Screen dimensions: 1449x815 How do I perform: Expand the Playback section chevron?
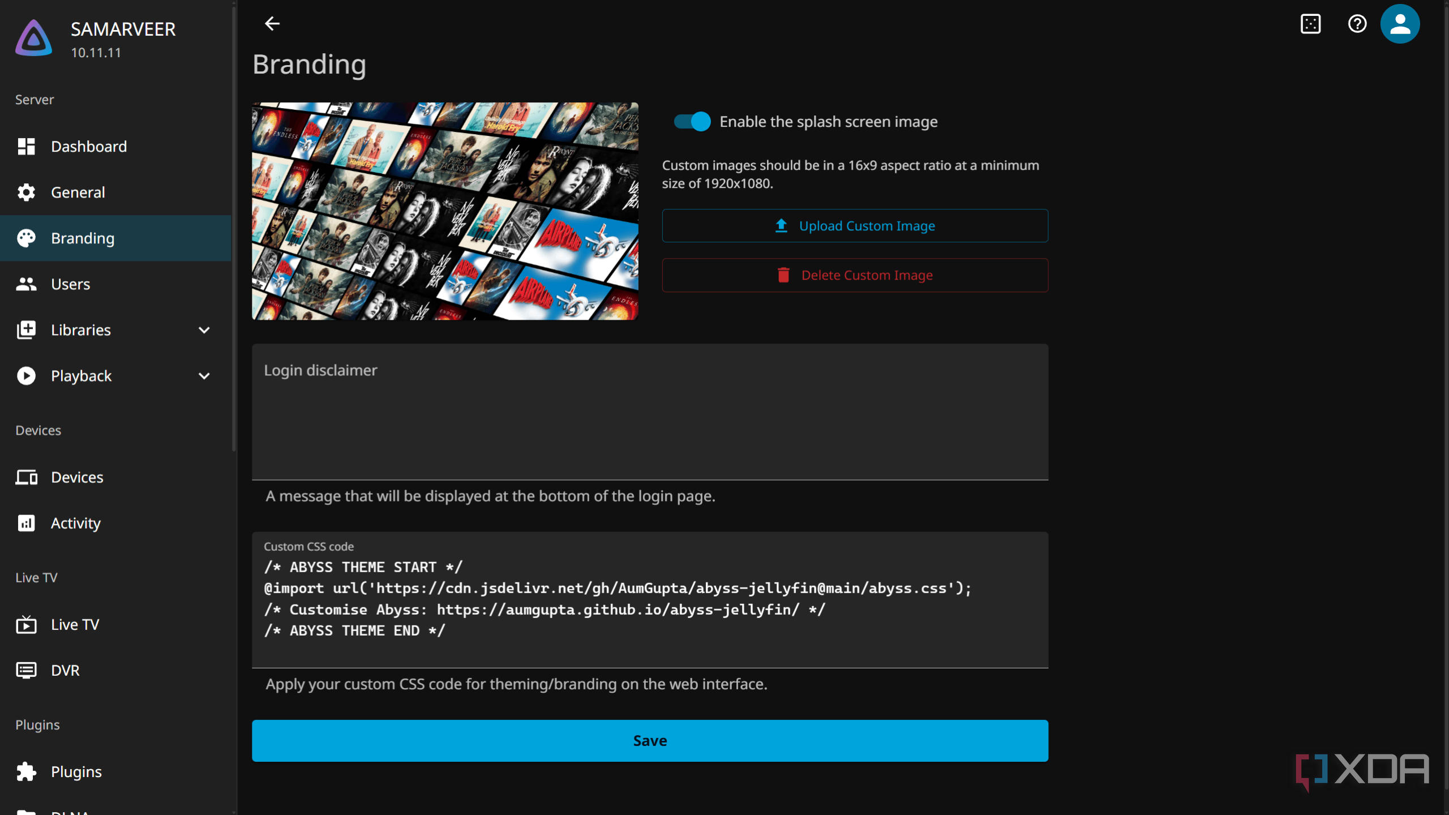pos(204,376)
